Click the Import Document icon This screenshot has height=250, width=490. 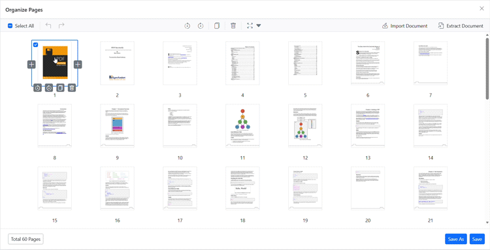tap(385, 26)
